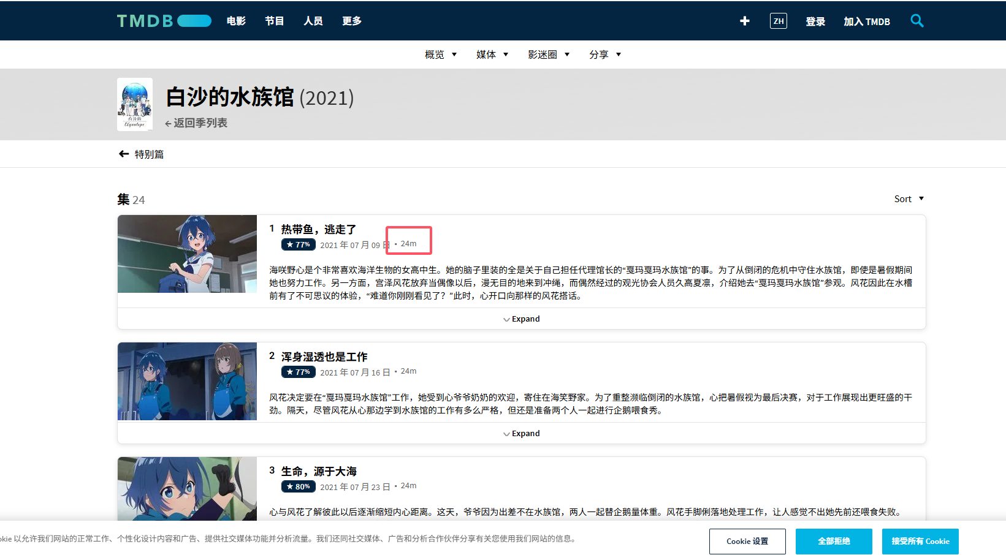Screen dimensions: 1006x555
Task: Open the 电影 menu
Action: (236, 21)
